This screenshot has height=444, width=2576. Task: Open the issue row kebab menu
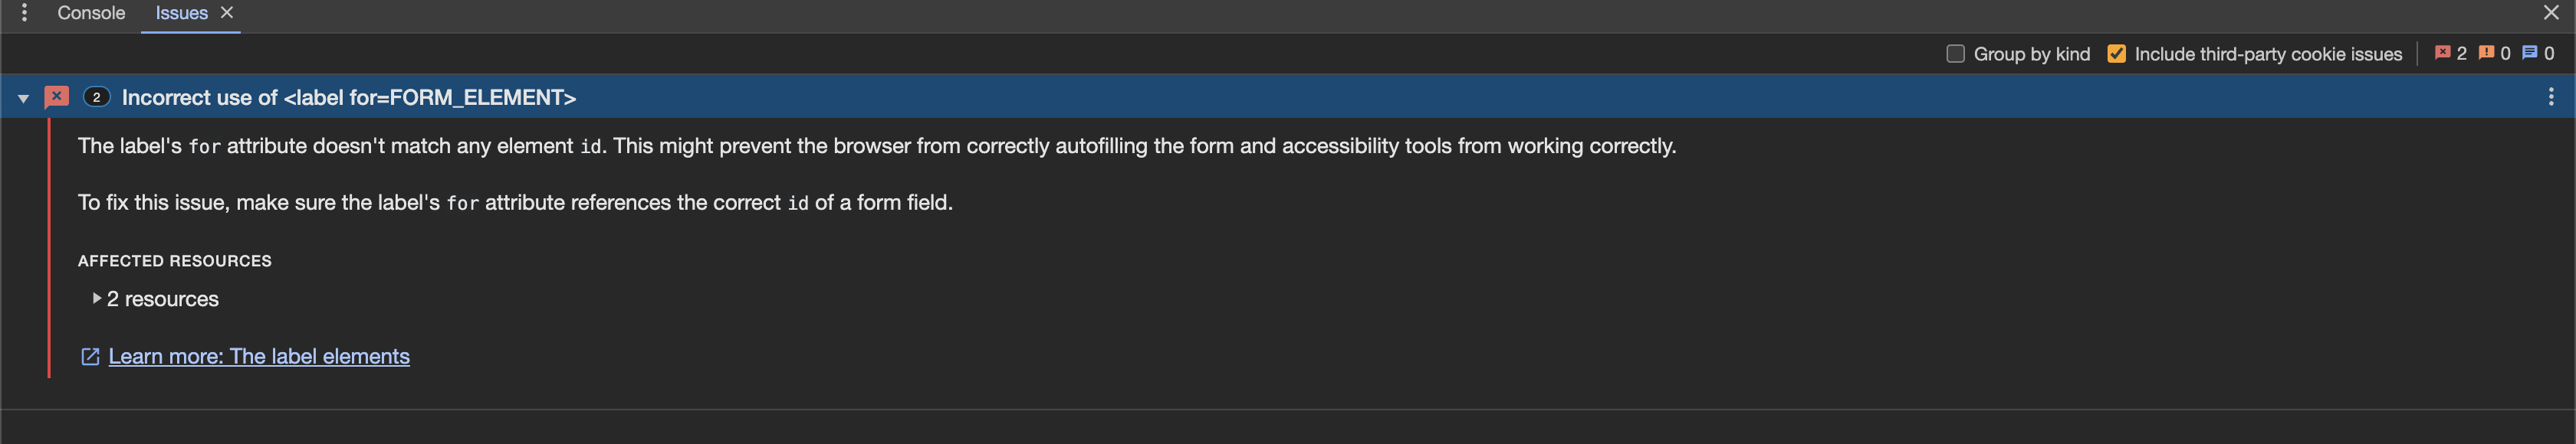point(2550,96)
